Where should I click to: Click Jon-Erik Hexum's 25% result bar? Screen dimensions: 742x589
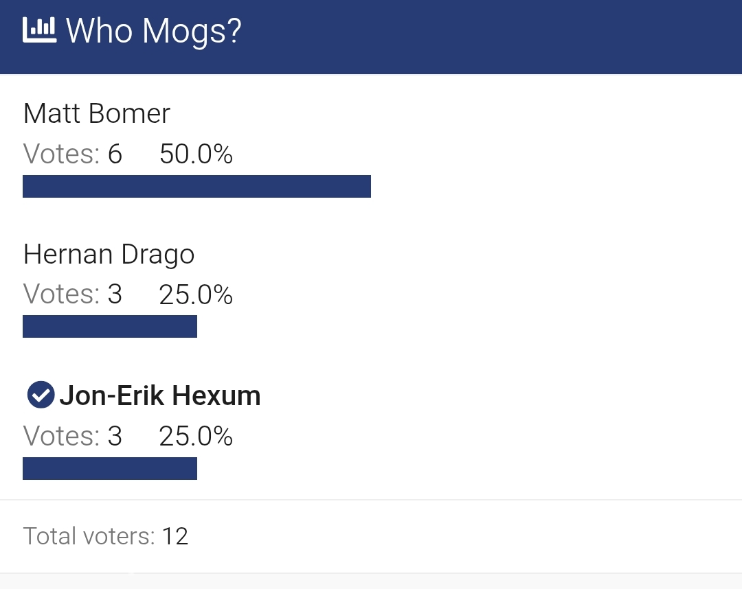click(110, 468)
